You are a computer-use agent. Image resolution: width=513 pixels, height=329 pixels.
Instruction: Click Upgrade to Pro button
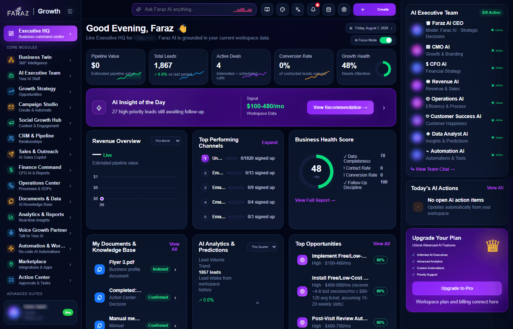pos(457,288)
